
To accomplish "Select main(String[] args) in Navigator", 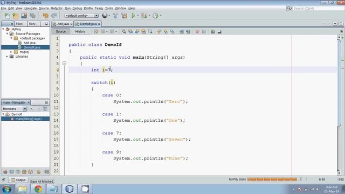I will tap(29, 119).
